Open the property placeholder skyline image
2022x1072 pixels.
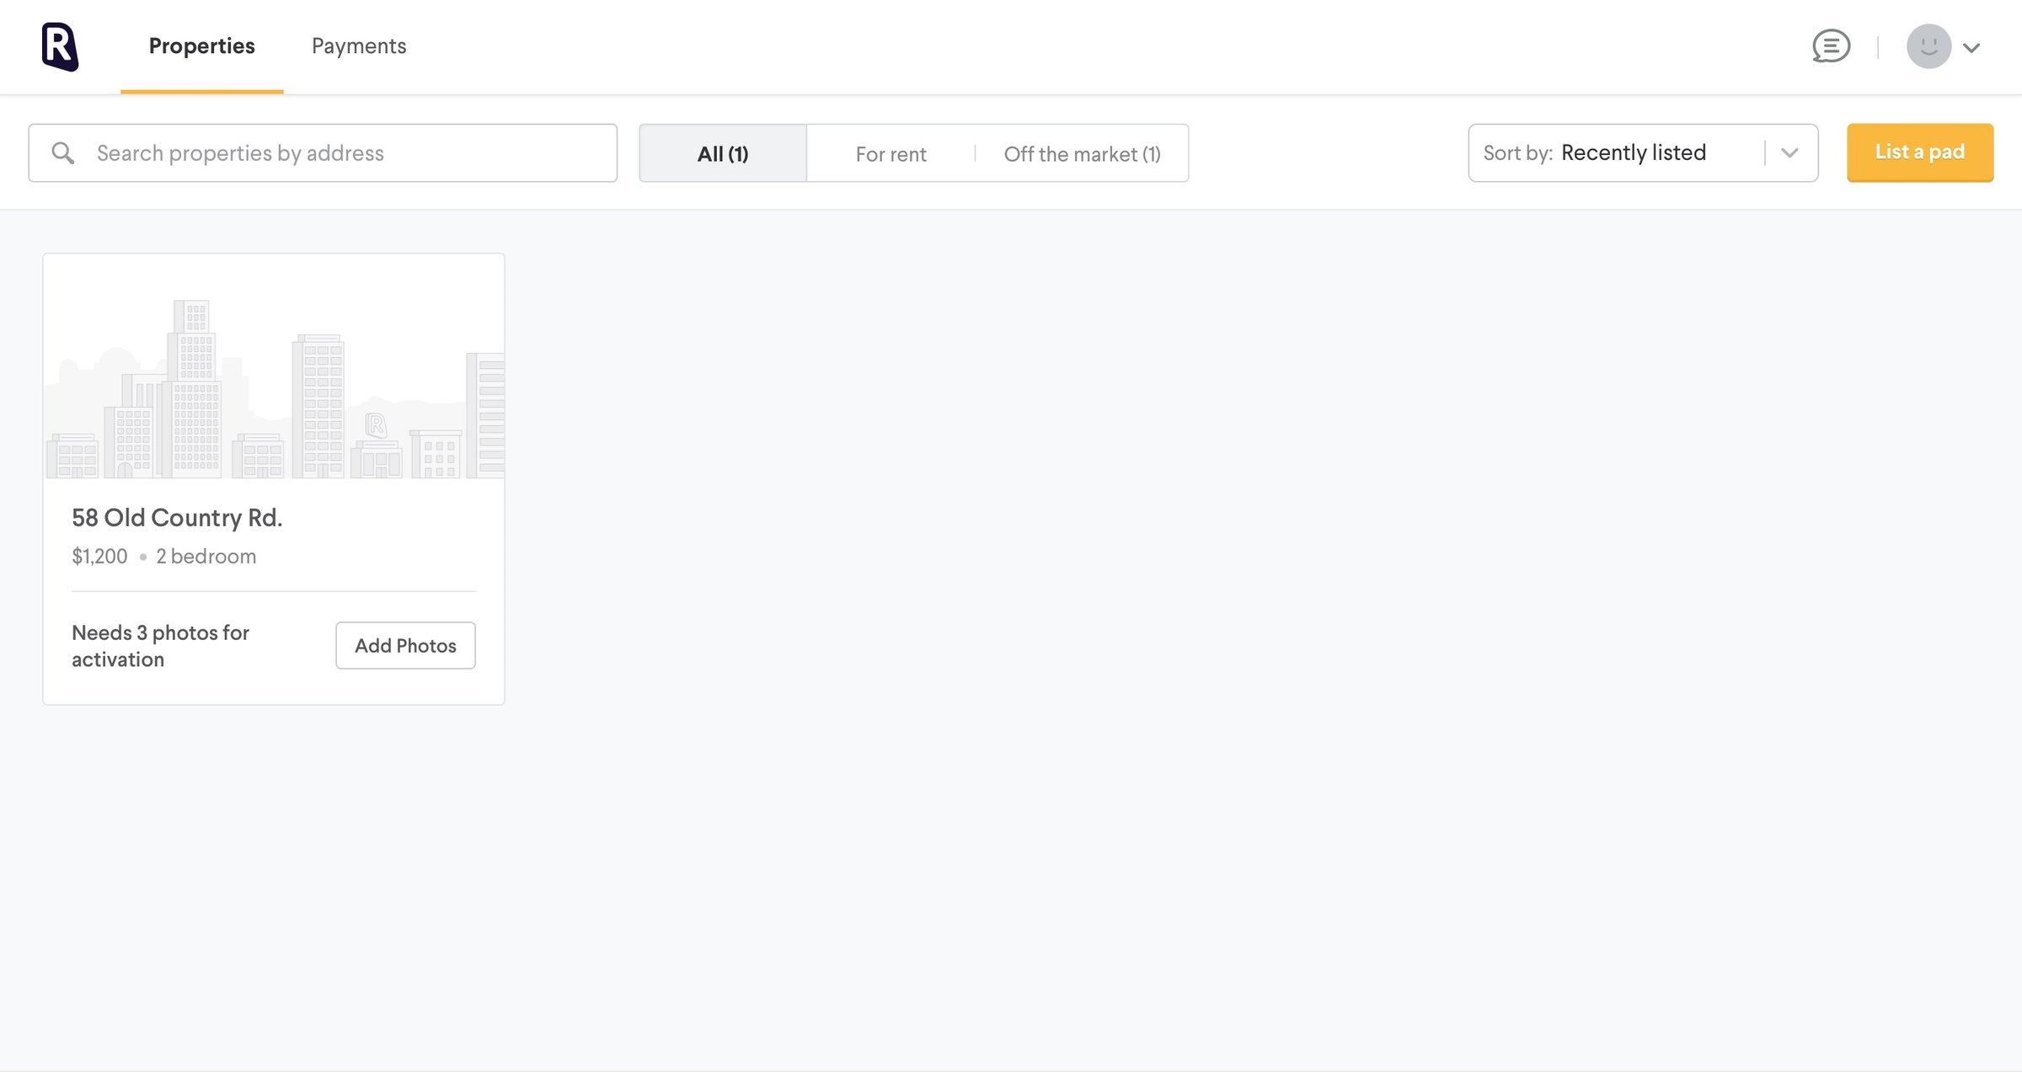pos(274,366)
